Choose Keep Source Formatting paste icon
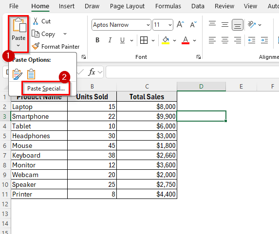The image size is (279, 234). tap(18, 74)
